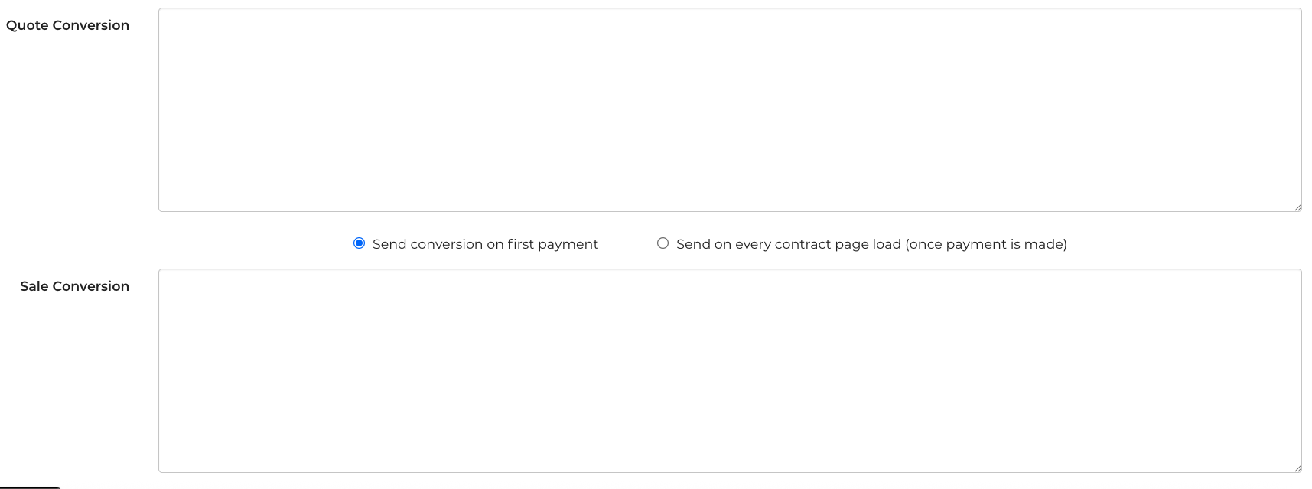Enable sending on every contract page load
The width and height of the screenshot is (1312, 489).
pos(663,243)
